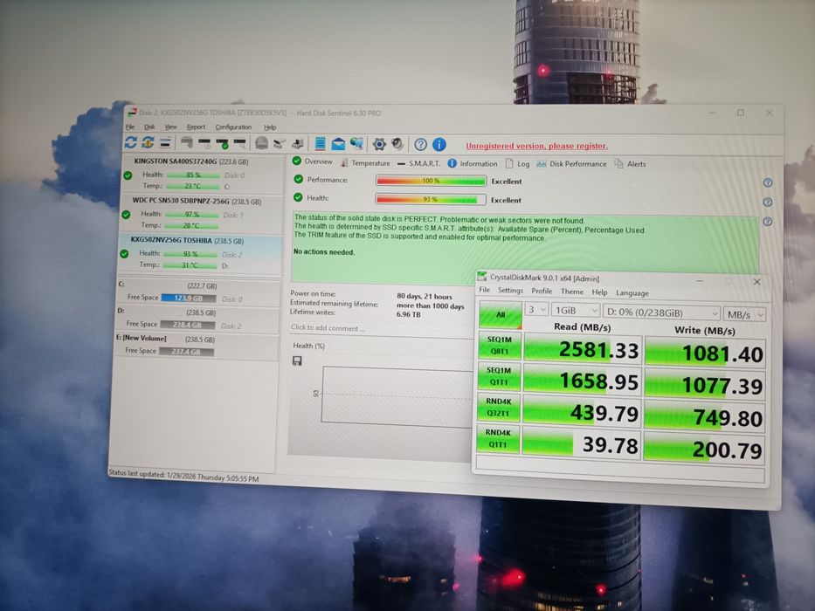Open test count dropdown showing 3

pos(535,310)
